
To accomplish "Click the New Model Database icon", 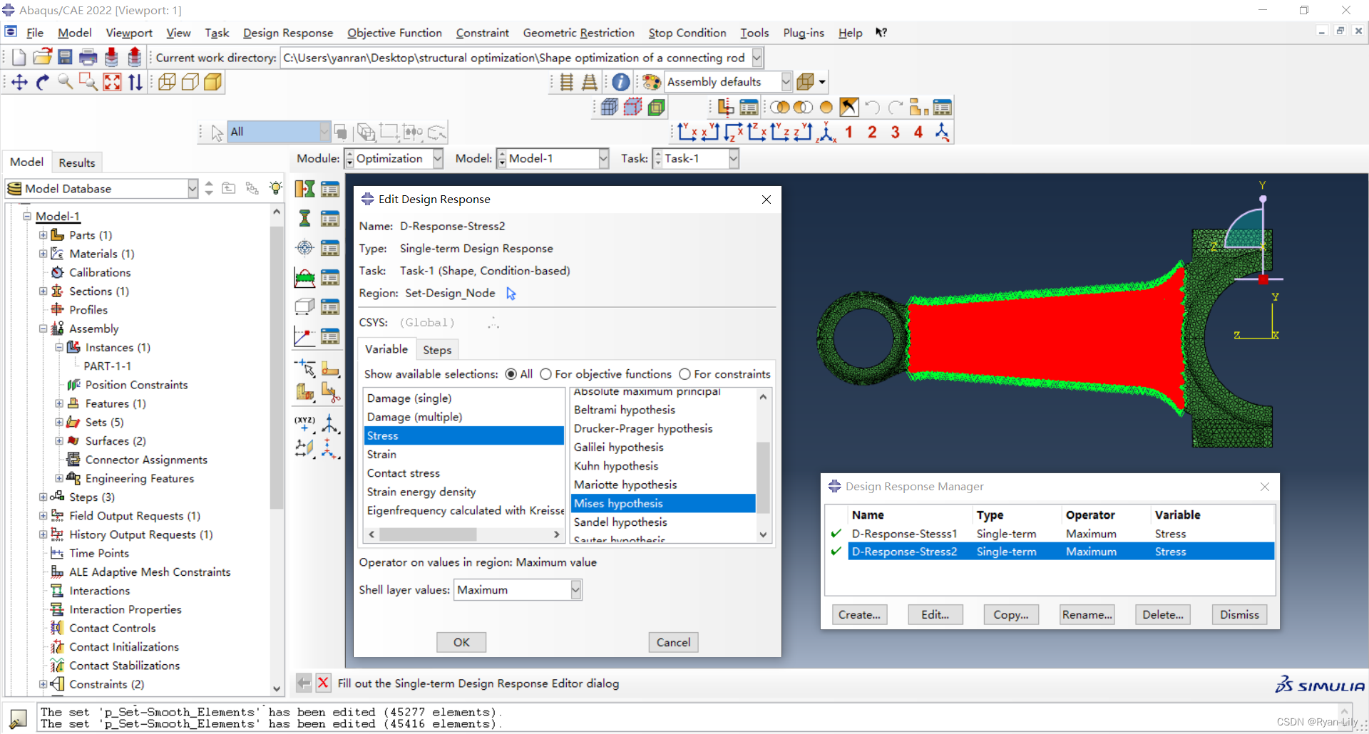I will (19, 58).
